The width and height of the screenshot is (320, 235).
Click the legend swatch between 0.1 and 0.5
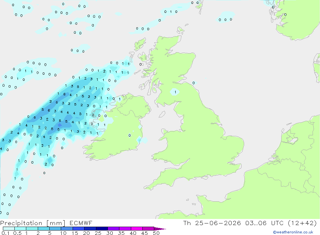point(9,229)
